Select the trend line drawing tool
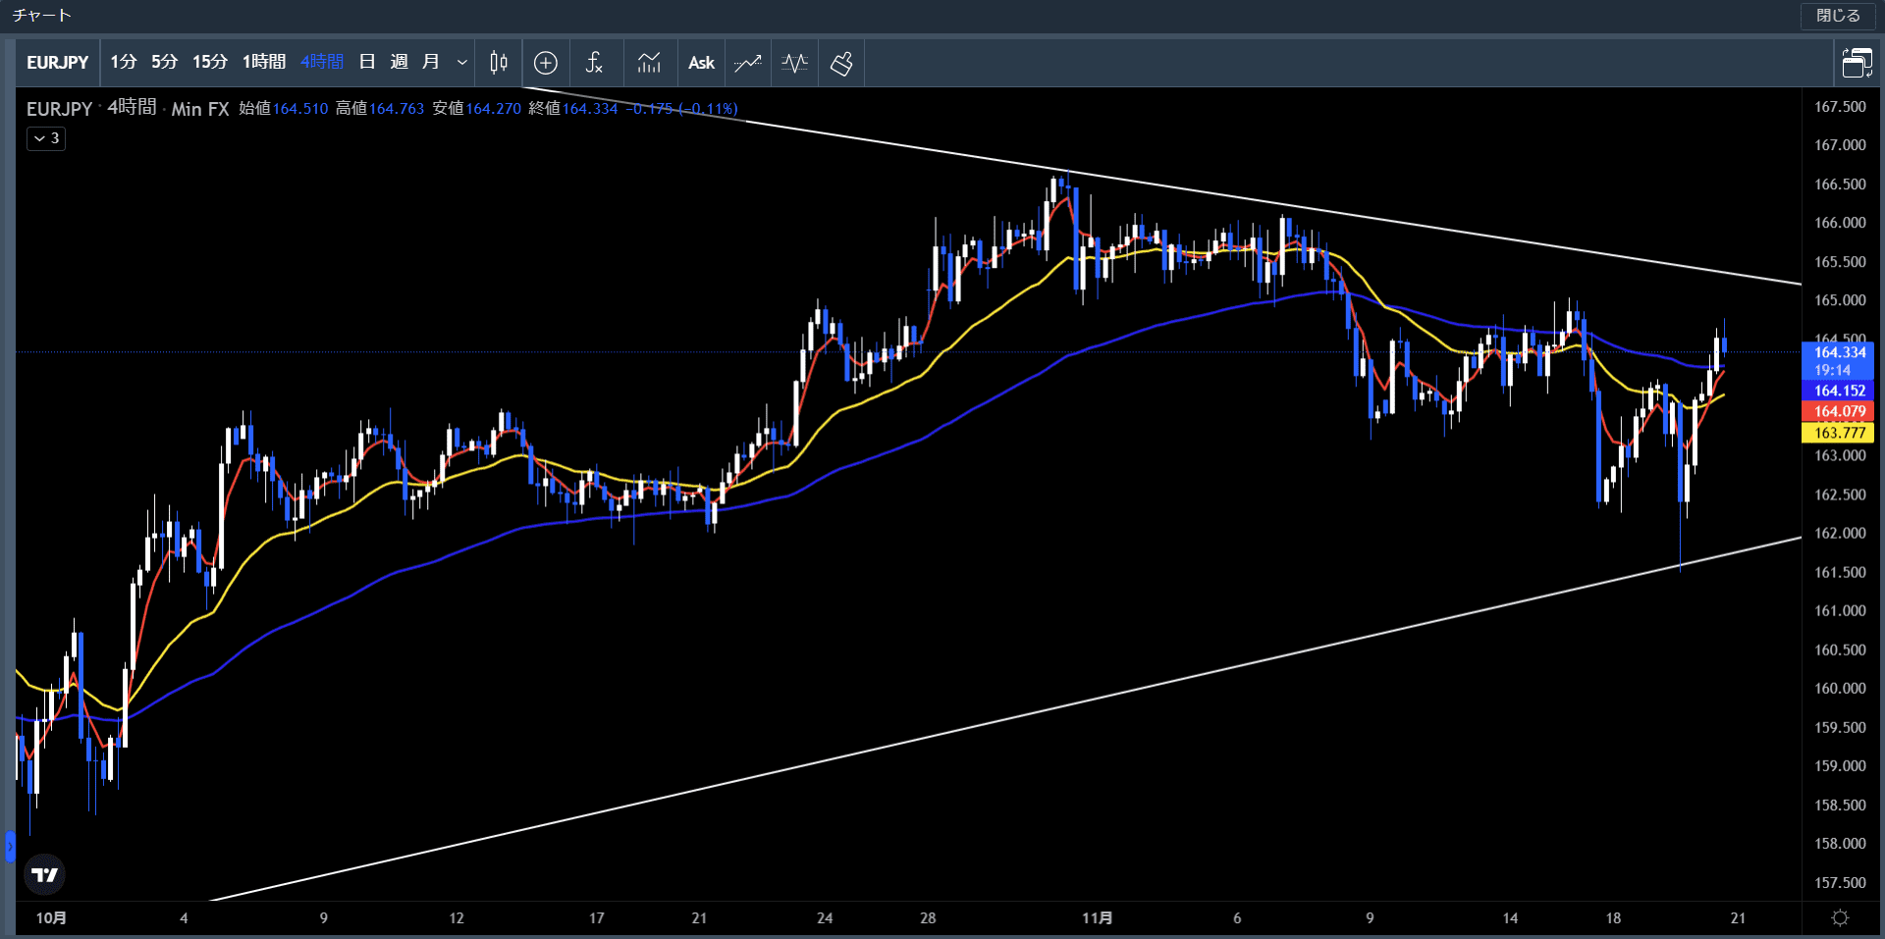Viewport: 1885px width, 939px height. (748, 63)
